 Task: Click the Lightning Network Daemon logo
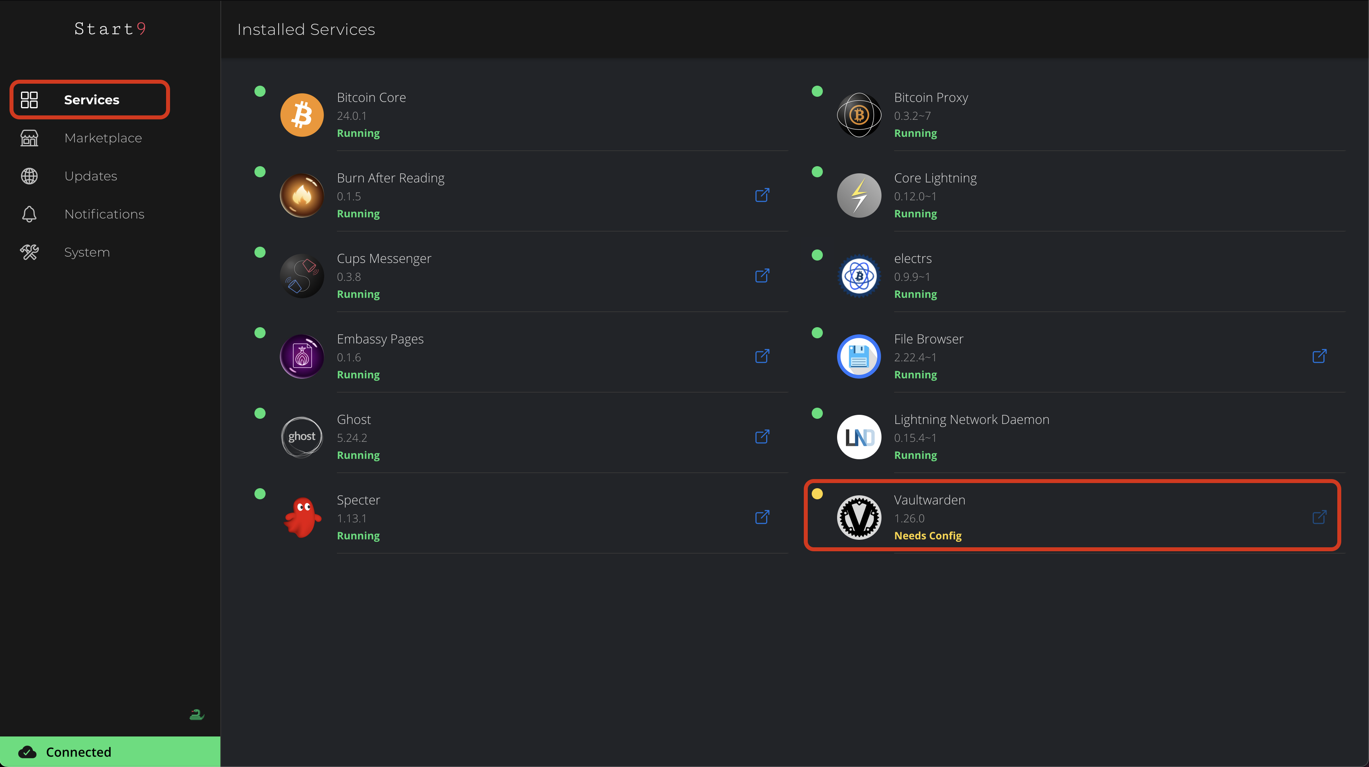(x=859, y=437)
